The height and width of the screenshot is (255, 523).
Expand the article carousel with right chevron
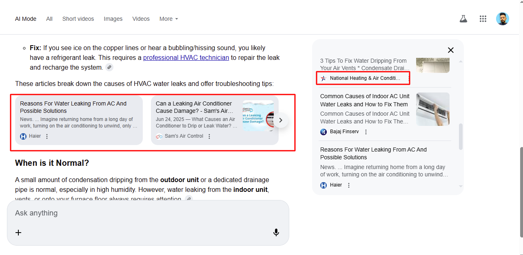pos(280,120)
